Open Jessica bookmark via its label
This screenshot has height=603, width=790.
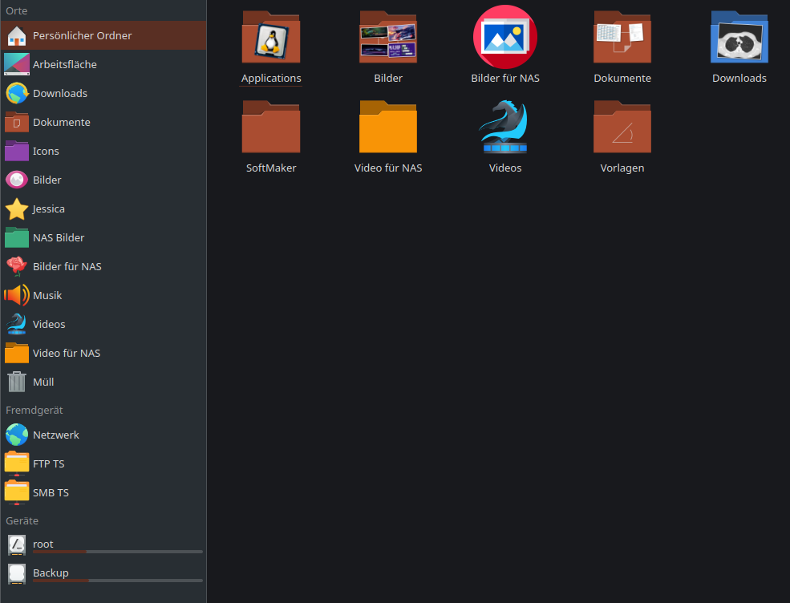coord(48,208)
